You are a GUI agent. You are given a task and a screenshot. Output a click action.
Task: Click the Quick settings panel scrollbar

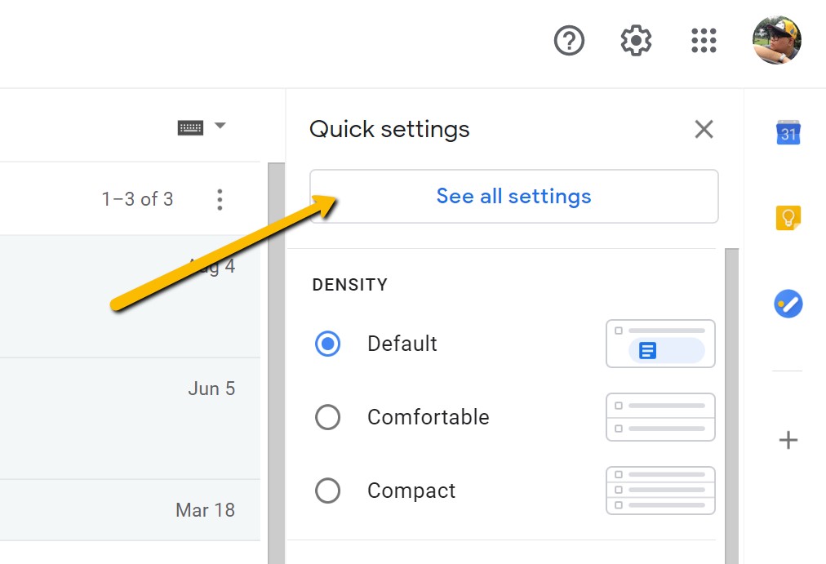pyautogui.click(x=731, y=406)
